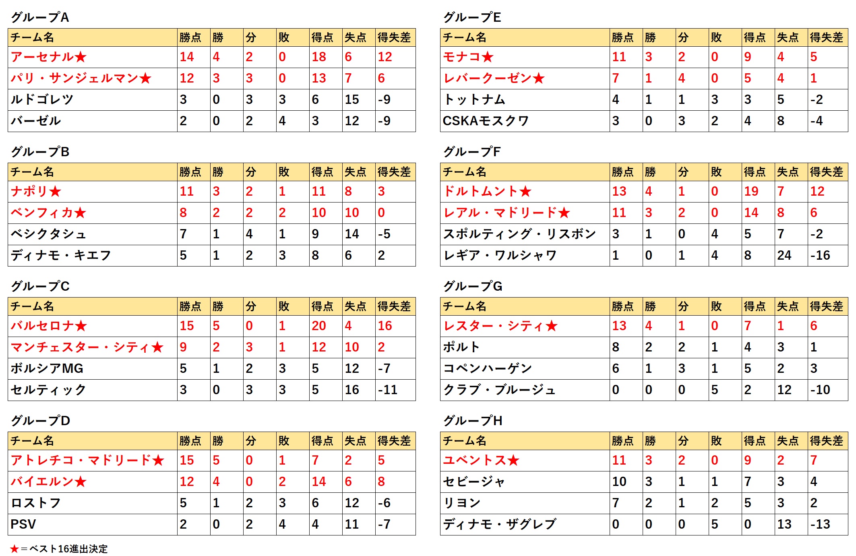856x556 pixels.
Task: Click the star next to モナコ
Action: tap(488, 57)
